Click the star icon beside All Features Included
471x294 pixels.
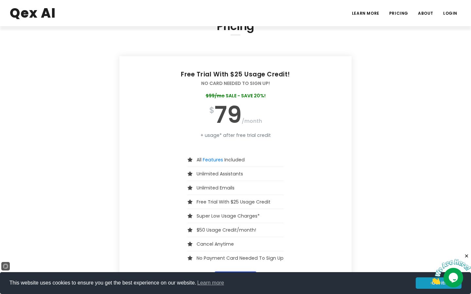point(190,160)
